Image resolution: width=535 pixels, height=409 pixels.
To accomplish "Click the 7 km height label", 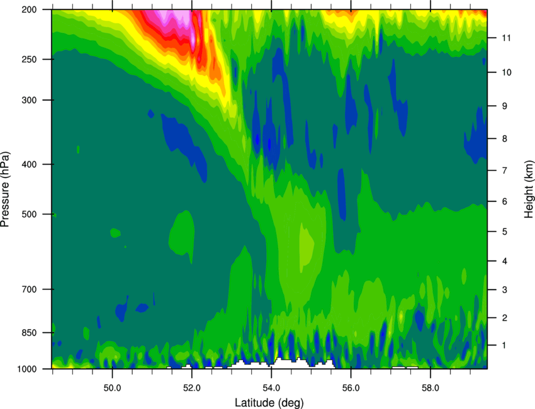I will (505, 171).
